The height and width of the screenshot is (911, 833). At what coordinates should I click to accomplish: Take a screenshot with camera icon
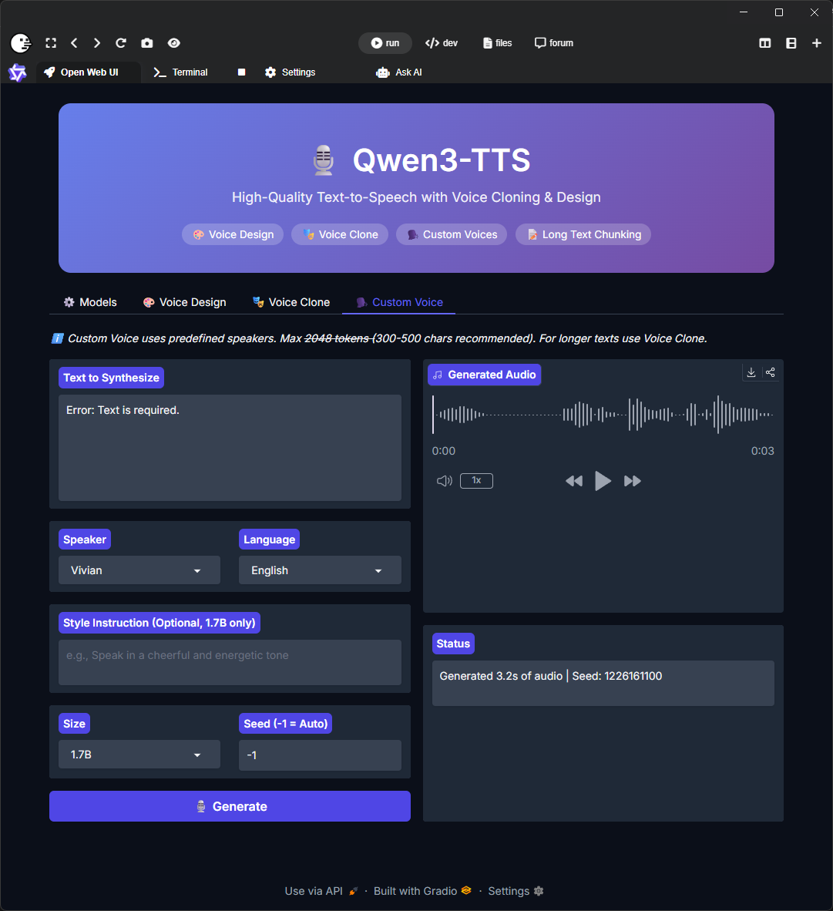pos(147,43)
